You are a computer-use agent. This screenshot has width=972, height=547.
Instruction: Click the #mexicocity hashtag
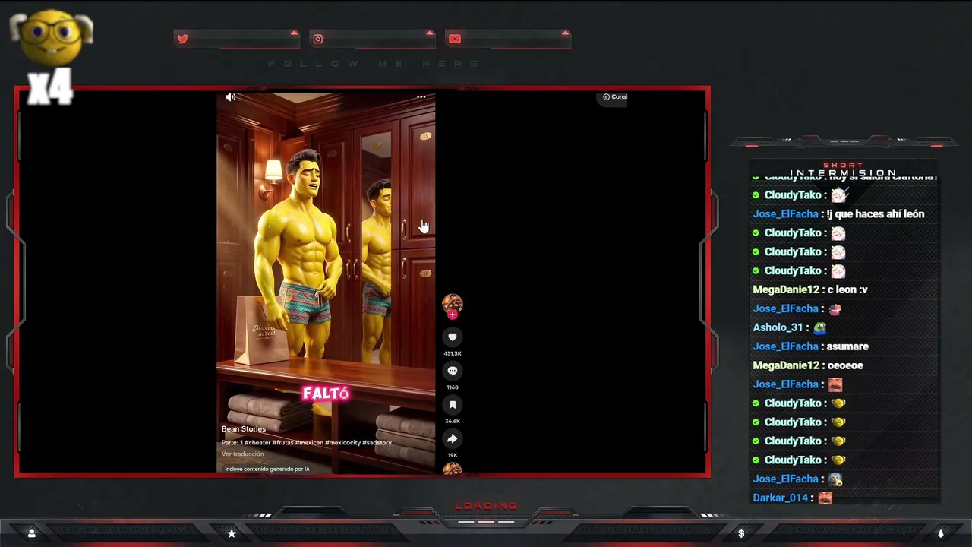click(343, 443)
